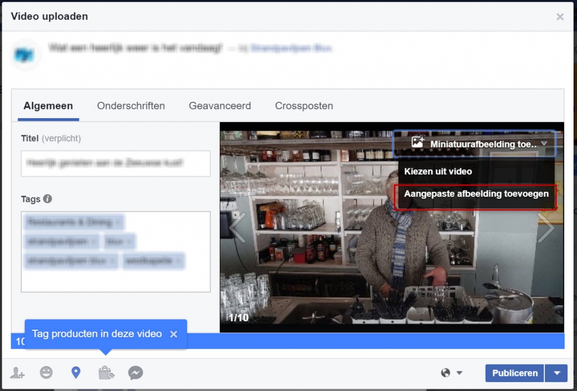The image size is (577, 391).
Task: Click the tag products shopping bag icon
Action: (106, 372)
